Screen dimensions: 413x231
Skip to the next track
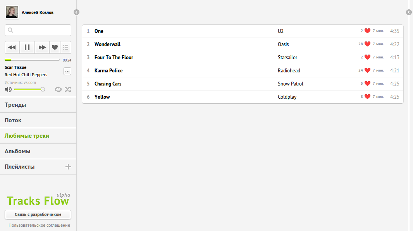(x=42, y=47)
